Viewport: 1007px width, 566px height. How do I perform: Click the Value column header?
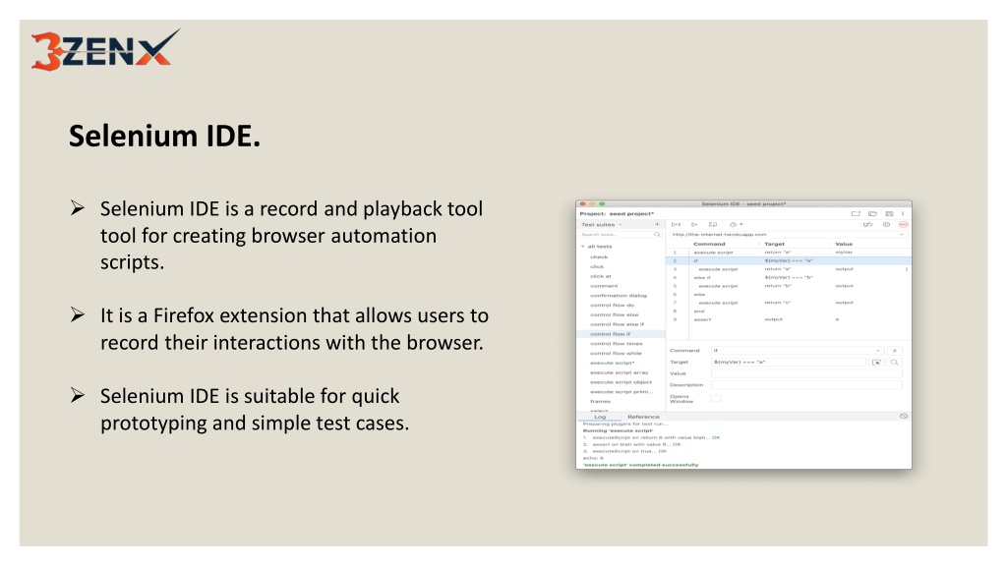[843, 244]
